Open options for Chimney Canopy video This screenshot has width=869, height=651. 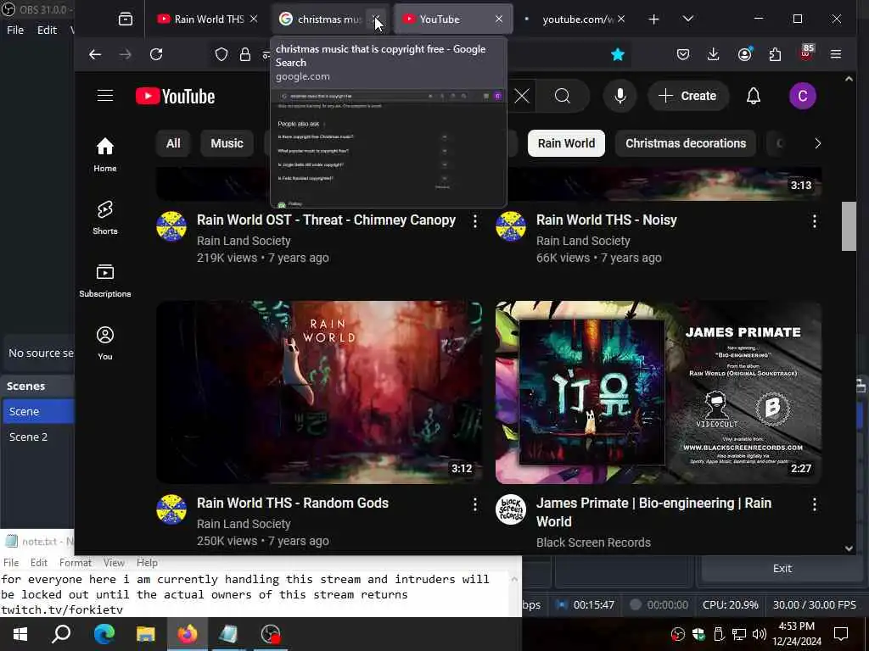pos(475,221)
